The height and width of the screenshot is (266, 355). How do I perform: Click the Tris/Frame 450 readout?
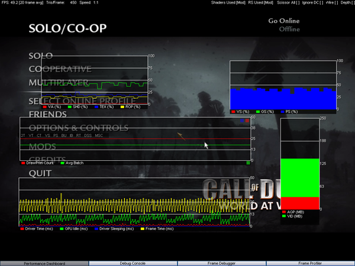(61, 3)
